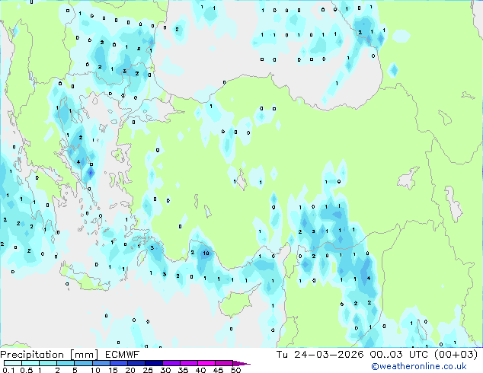Click the island of Crete on the map
The width and height of the screenshot is (483, 373).
85,278
